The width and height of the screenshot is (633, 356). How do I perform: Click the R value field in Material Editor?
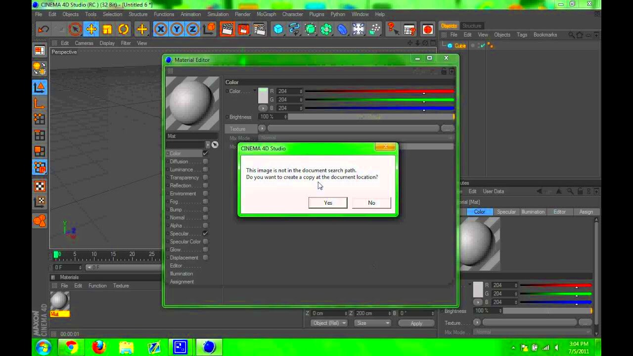pos(289,91)
